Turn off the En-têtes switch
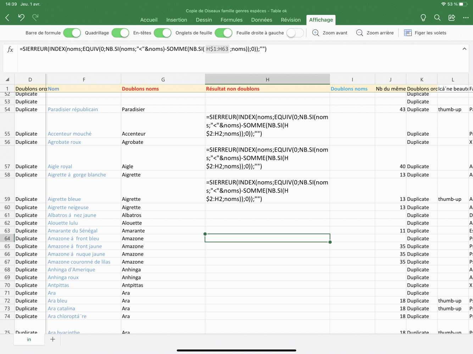 point(162,33)
